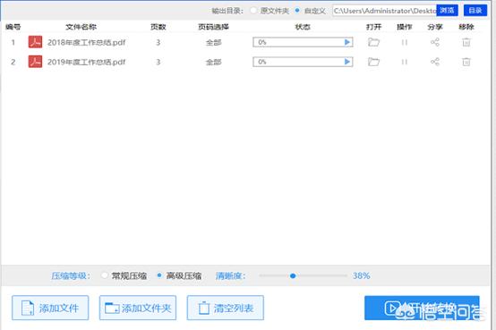Click the 浏览 browse button
This screenshot has height=330, width=496.
[x=447, y=11]
